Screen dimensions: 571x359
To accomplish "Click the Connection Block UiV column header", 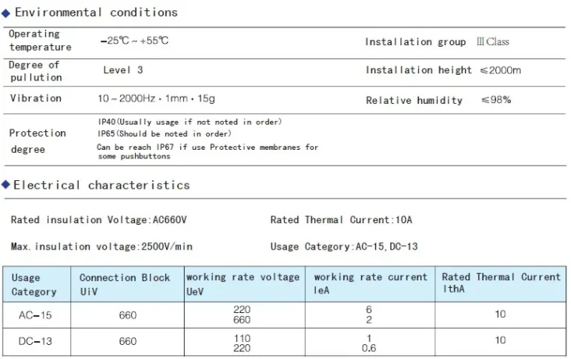I will coord(124,284).
